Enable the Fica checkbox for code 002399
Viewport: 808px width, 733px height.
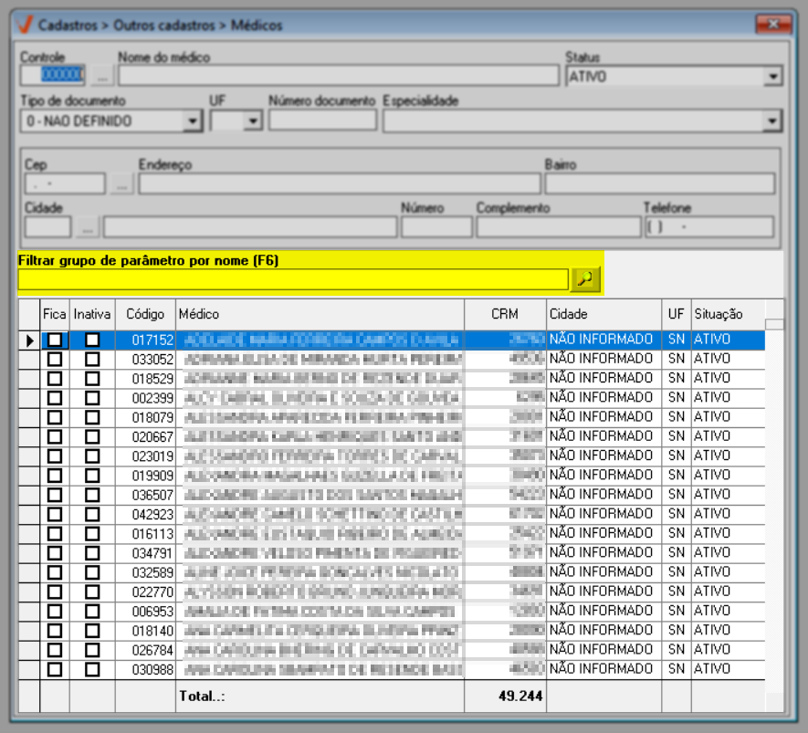click(x=55, y=398)
